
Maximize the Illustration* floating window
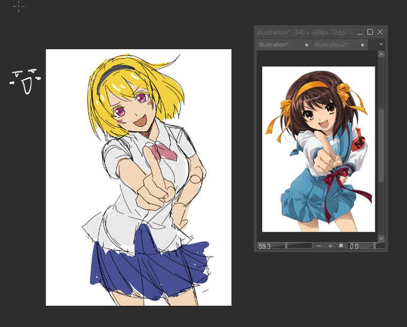pos(370,32)
